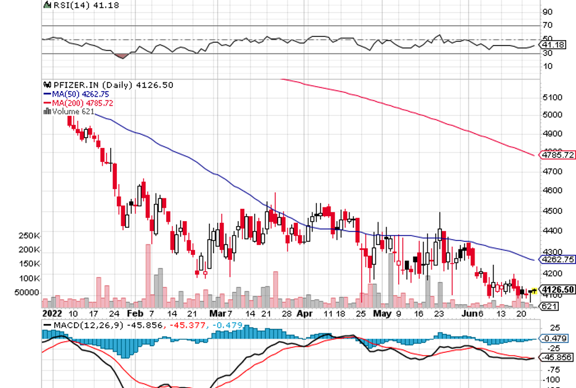
Task: Select the 4126.50 last price arrow tag
Action: tap(557, 289)
